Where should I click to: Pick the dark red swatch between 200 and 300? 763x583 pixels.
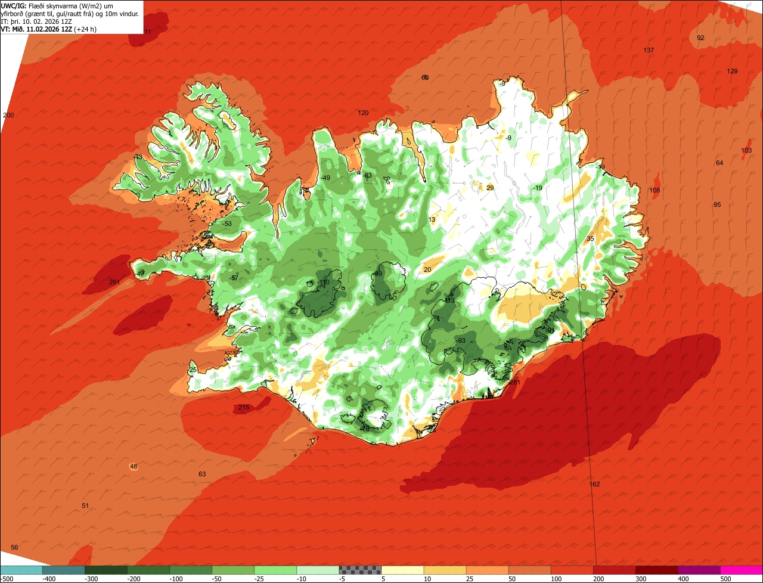pyautogui.click(x=615, y=570)
